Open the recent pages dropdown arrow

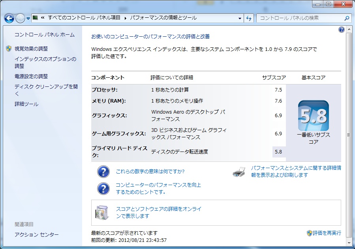[x=28, y=19]
